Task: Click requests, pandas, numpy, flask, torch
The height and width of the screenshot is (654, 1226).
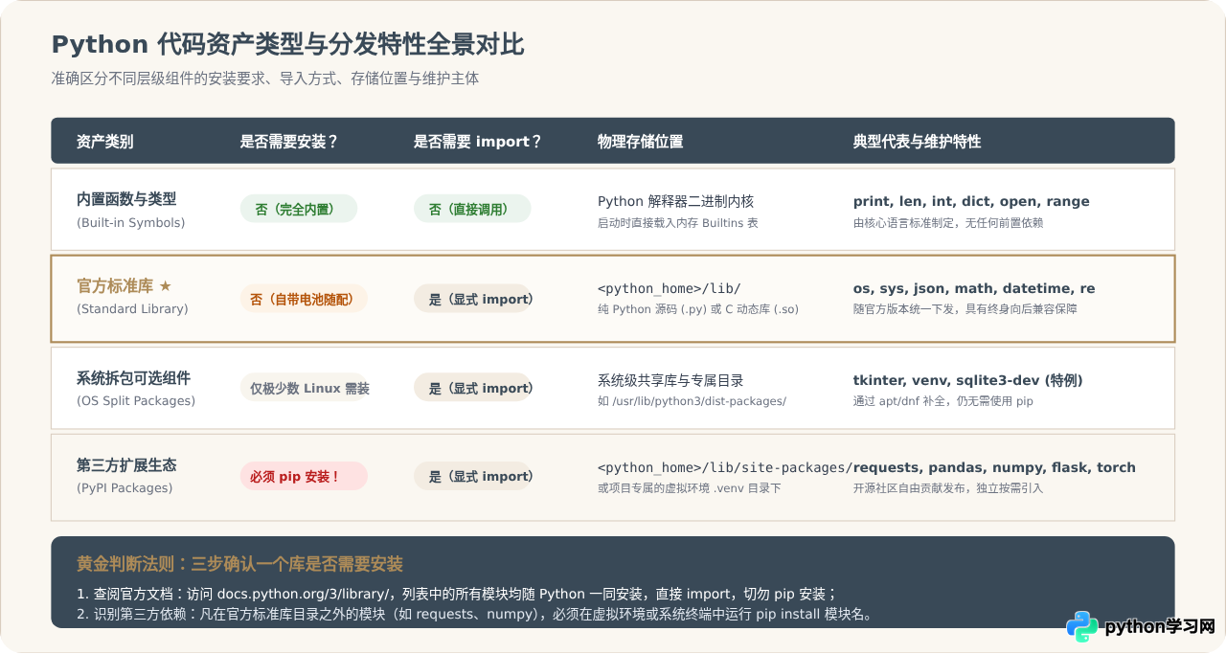Action: [x=994, y=467]
